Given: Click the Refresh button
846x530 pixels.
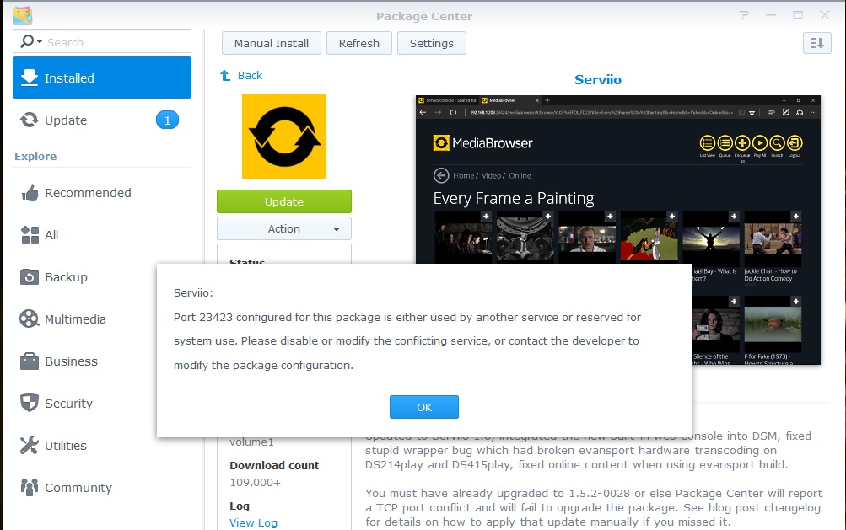Looking at the screenshot, I should [x=358, y=43].
